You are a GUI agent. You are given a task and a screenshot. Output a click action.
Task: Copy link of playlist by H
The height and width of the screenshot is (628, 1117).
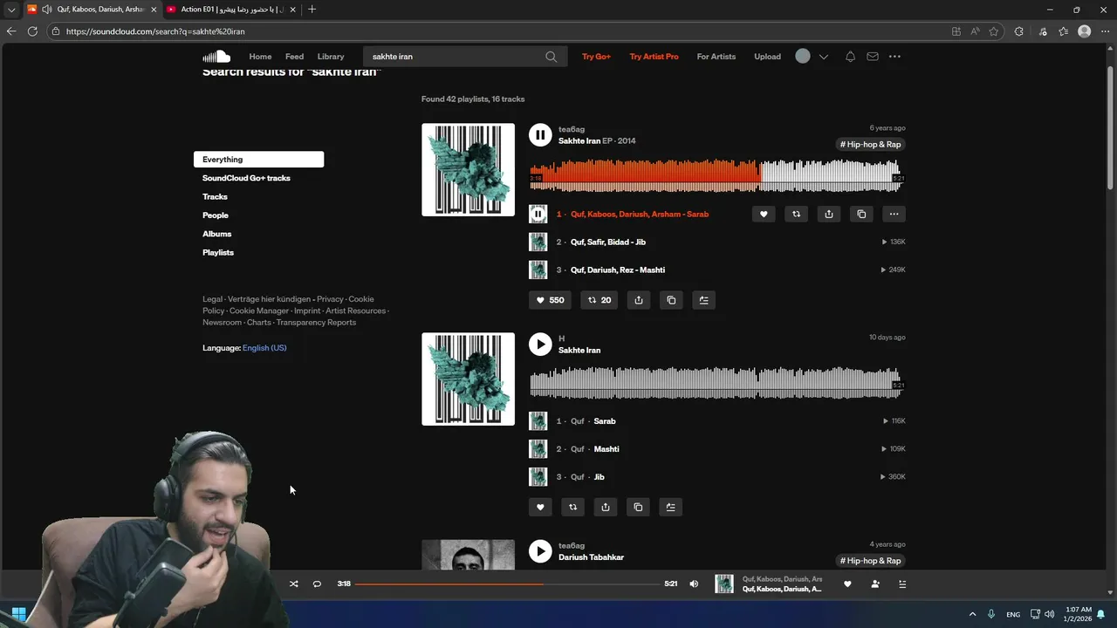[x=638, y=507]
